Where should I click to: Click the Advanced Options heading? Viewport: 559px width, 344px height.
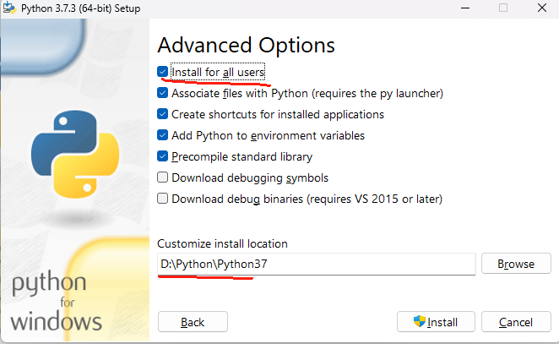[246, 46]
